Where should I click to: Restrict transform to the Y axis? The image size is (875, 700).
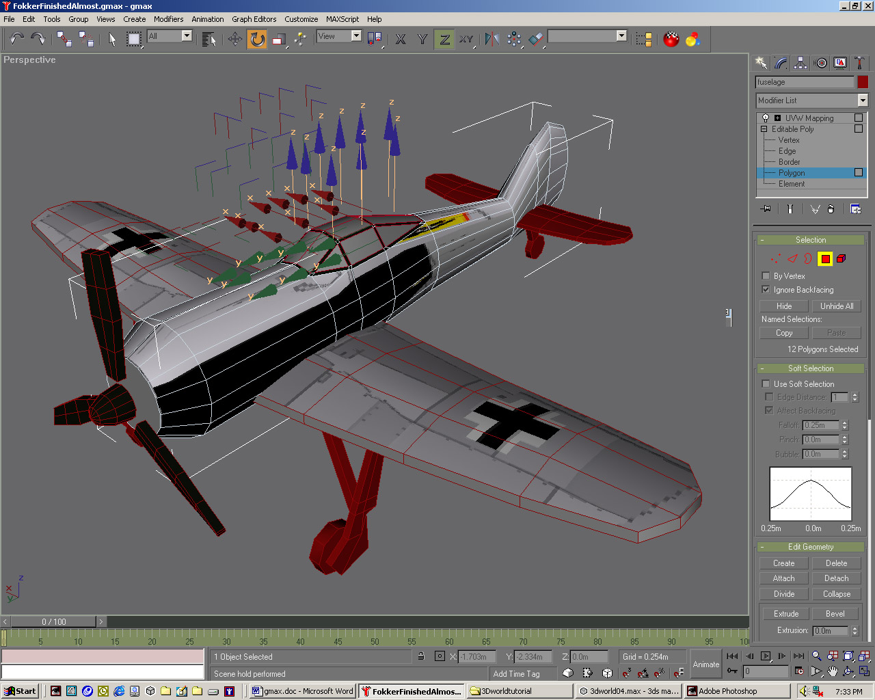pyautogui.click(x=422, y=39)
